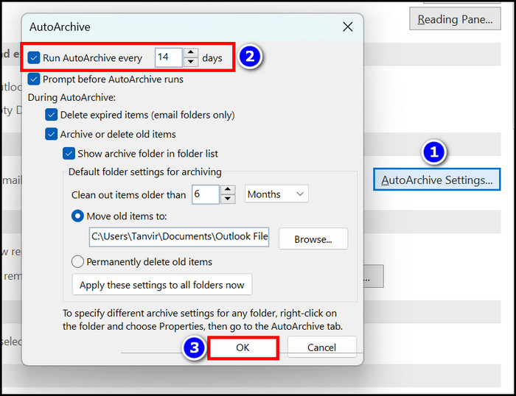Open AutoArchive Settings in the options window
Viewport: 516px width, 396px height.
[437, 180]
